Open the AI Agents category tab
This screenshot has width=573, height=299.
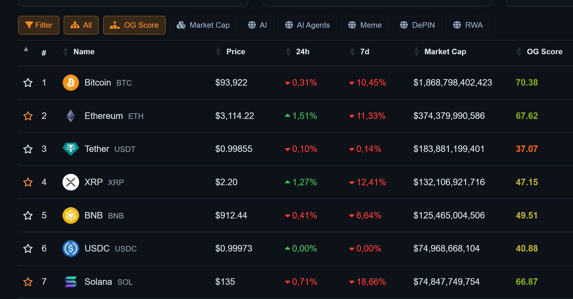308,25
